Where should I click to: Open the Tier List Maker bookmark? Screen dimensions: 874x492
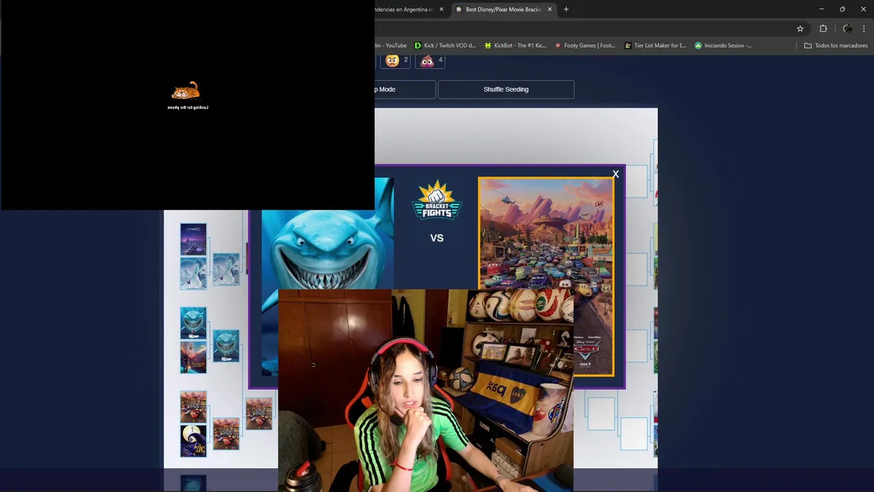[x=655, y=46]
